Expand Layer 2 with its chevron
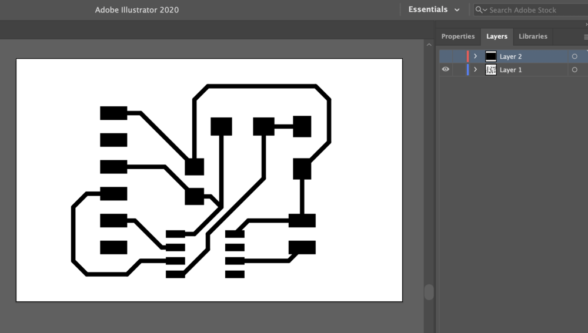The height and width of the screenshot is (333, 588). point(476,56)
